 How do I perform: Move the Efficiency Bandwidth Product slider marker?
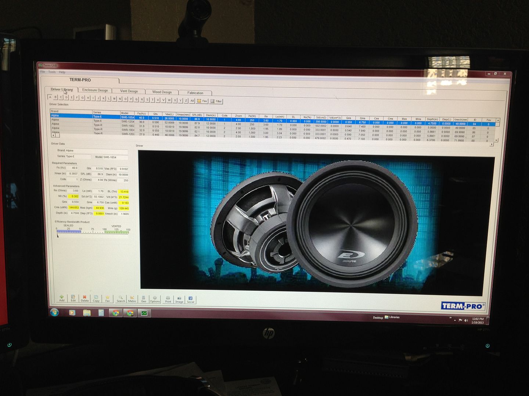58,236
